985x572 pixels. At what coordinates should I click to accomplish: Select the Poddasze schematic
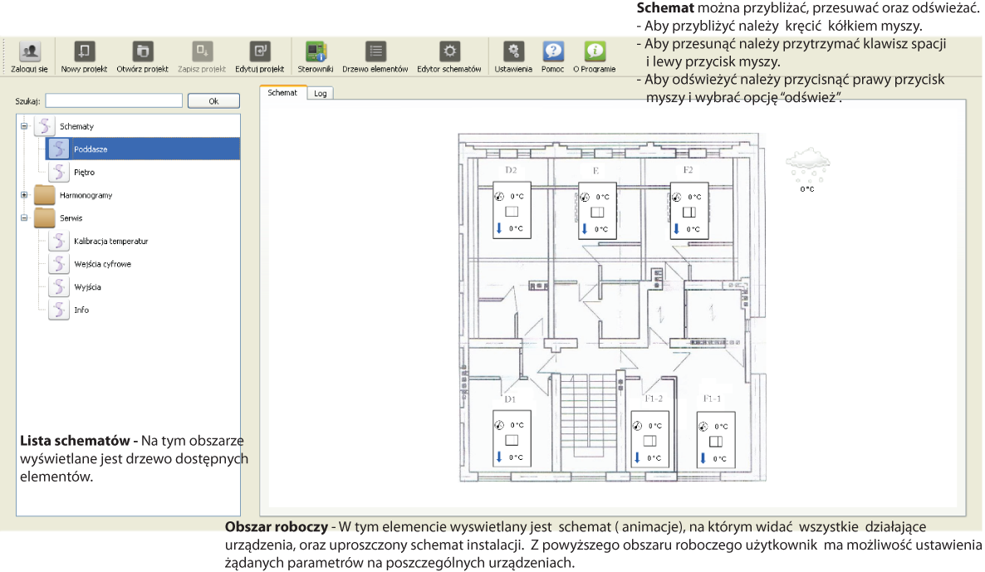point(143,149)
